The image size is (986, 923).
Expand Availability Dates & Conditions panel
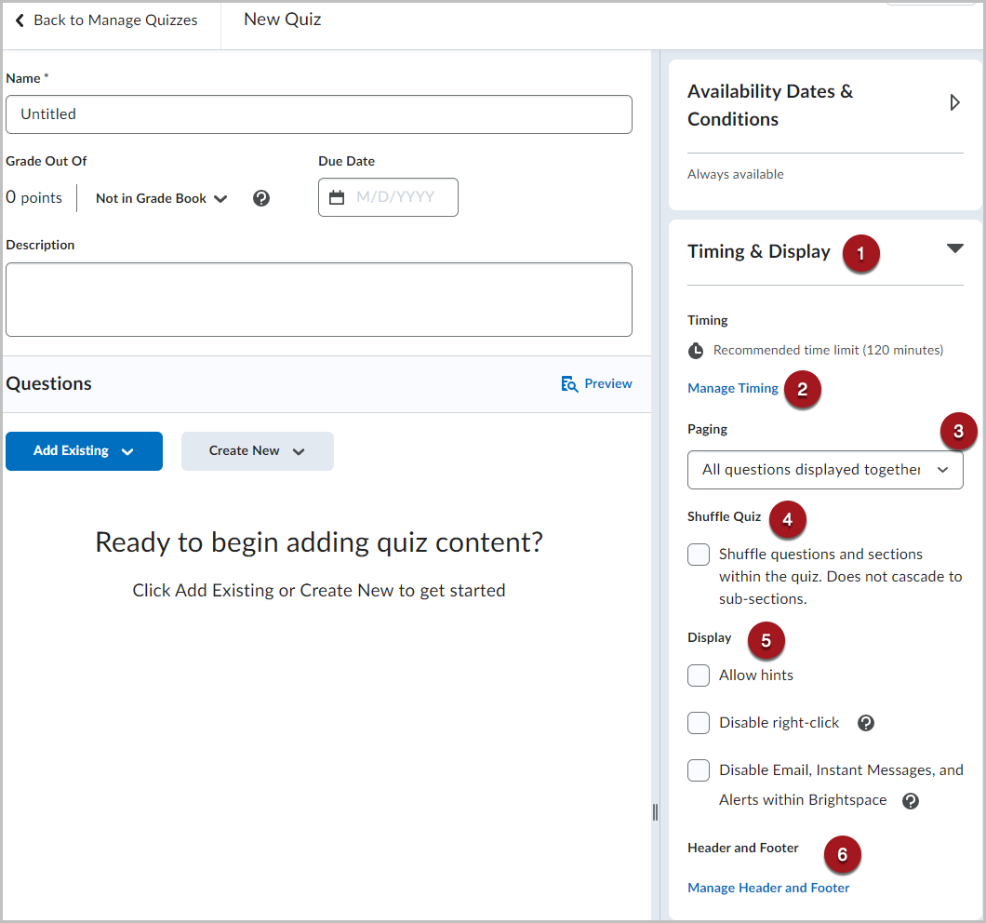(x=954, y=102)
